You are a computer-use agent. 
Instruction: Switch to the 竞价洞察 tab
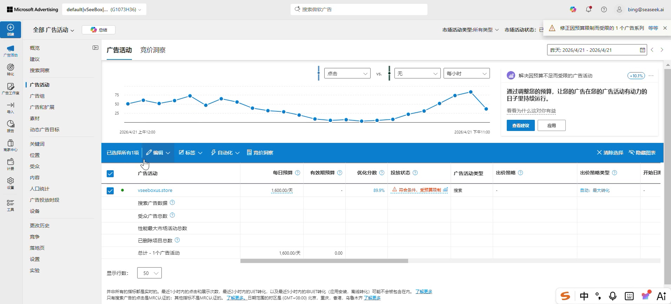[x=153, y=50]
